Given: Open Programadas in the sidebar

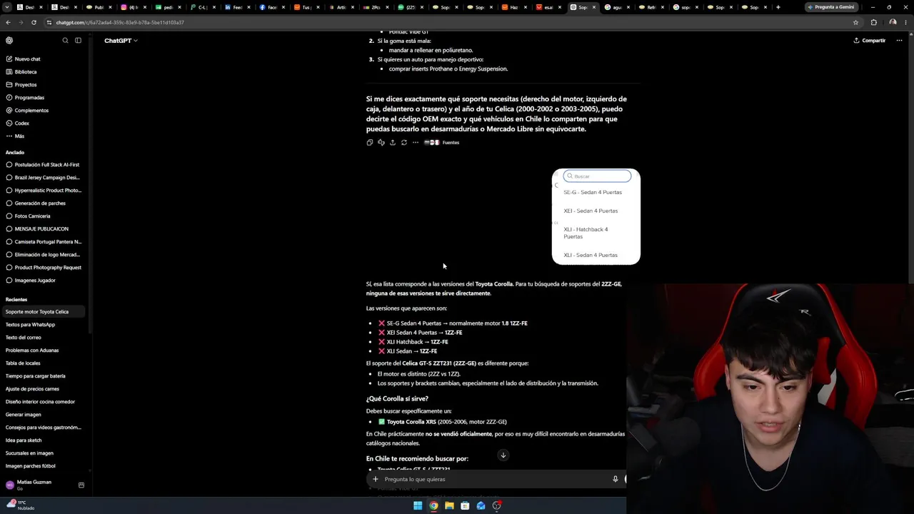Looking at the screenshot, I should pyautogui.click(x=29, y=98).
